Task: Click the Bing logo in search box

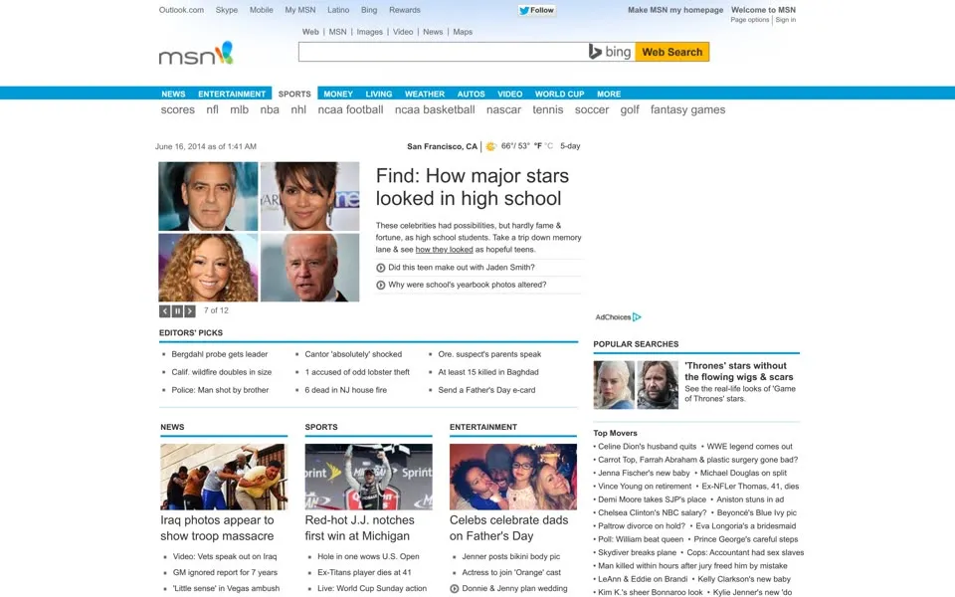Action: click(x=610, y=52)
